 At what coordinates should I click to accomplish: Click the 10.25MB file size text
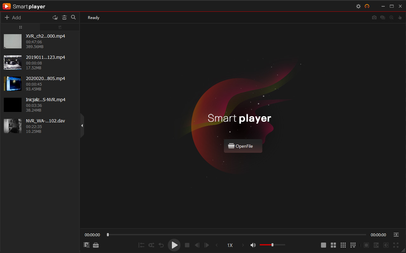(x=34, y=132)
